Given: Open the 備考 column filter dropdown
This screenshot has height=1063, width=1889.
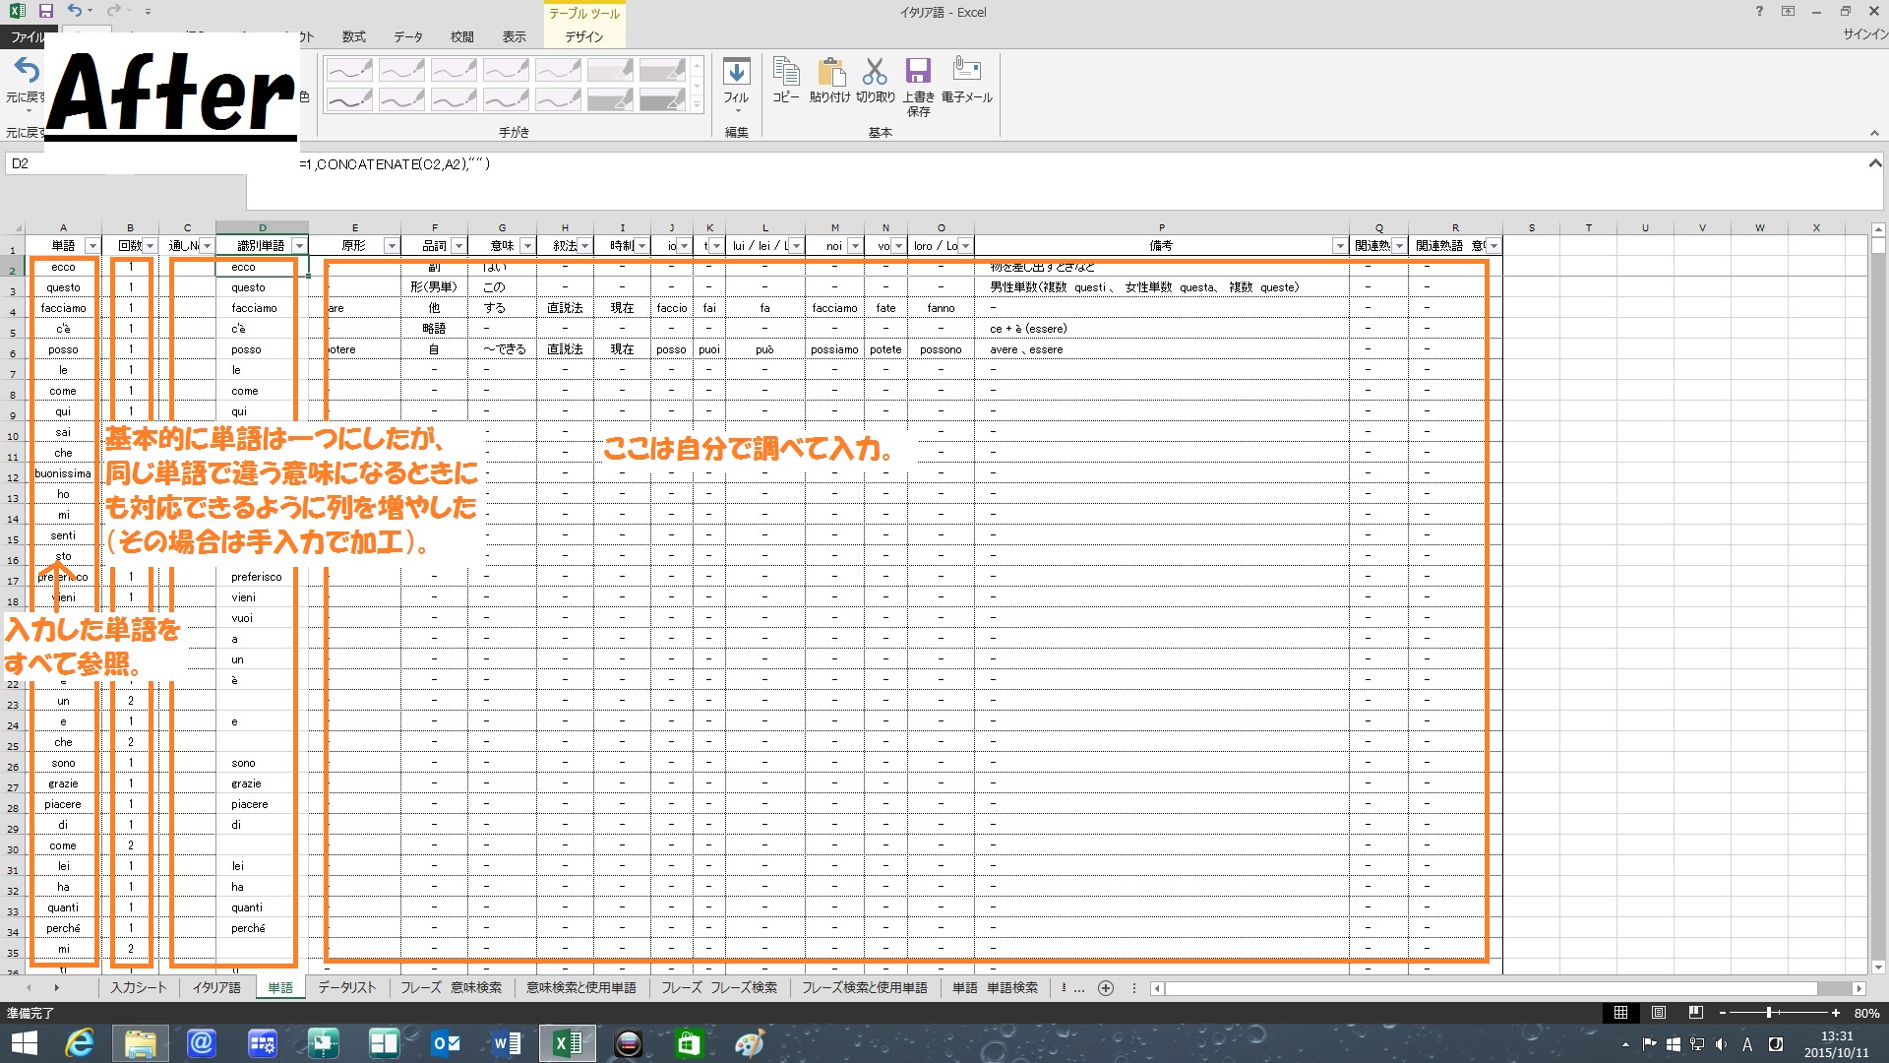Looking at the screenshot, I should (1339, 246).
